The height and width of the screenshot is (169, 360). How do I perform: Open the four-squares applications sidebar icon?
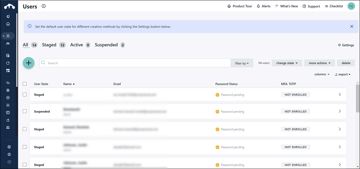(8, 71)
